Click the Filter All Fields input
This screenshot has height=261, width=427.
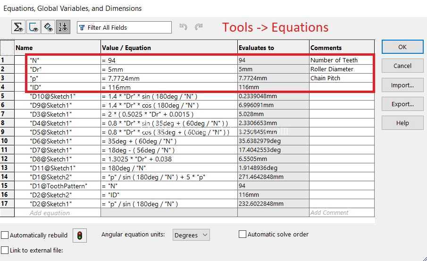coord(124,27)
